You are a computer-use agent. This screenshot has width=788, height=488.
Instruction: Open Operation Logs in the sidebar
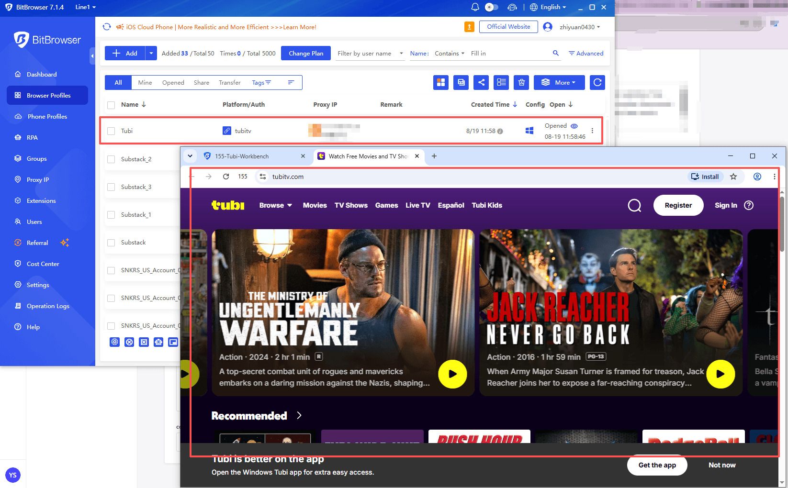48,306
